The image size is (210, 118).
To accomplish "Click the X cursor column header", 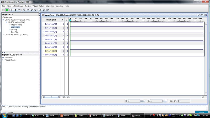I will pyautogui.click(x=63, y=20).
